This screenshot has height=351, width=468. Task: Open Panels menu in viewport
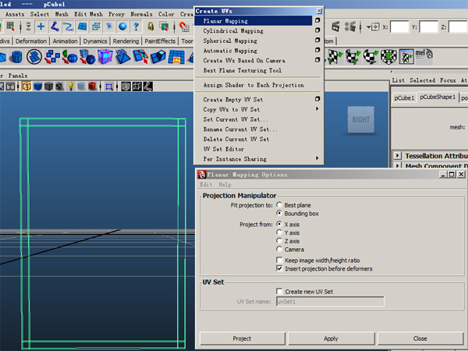18,76
